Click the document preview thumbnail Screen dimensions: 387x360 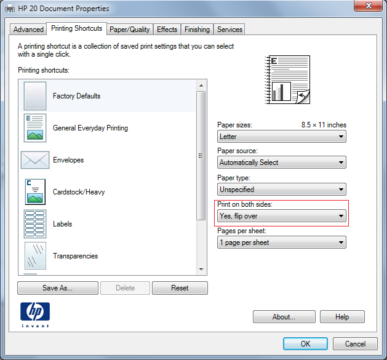(x=287, y=79)
